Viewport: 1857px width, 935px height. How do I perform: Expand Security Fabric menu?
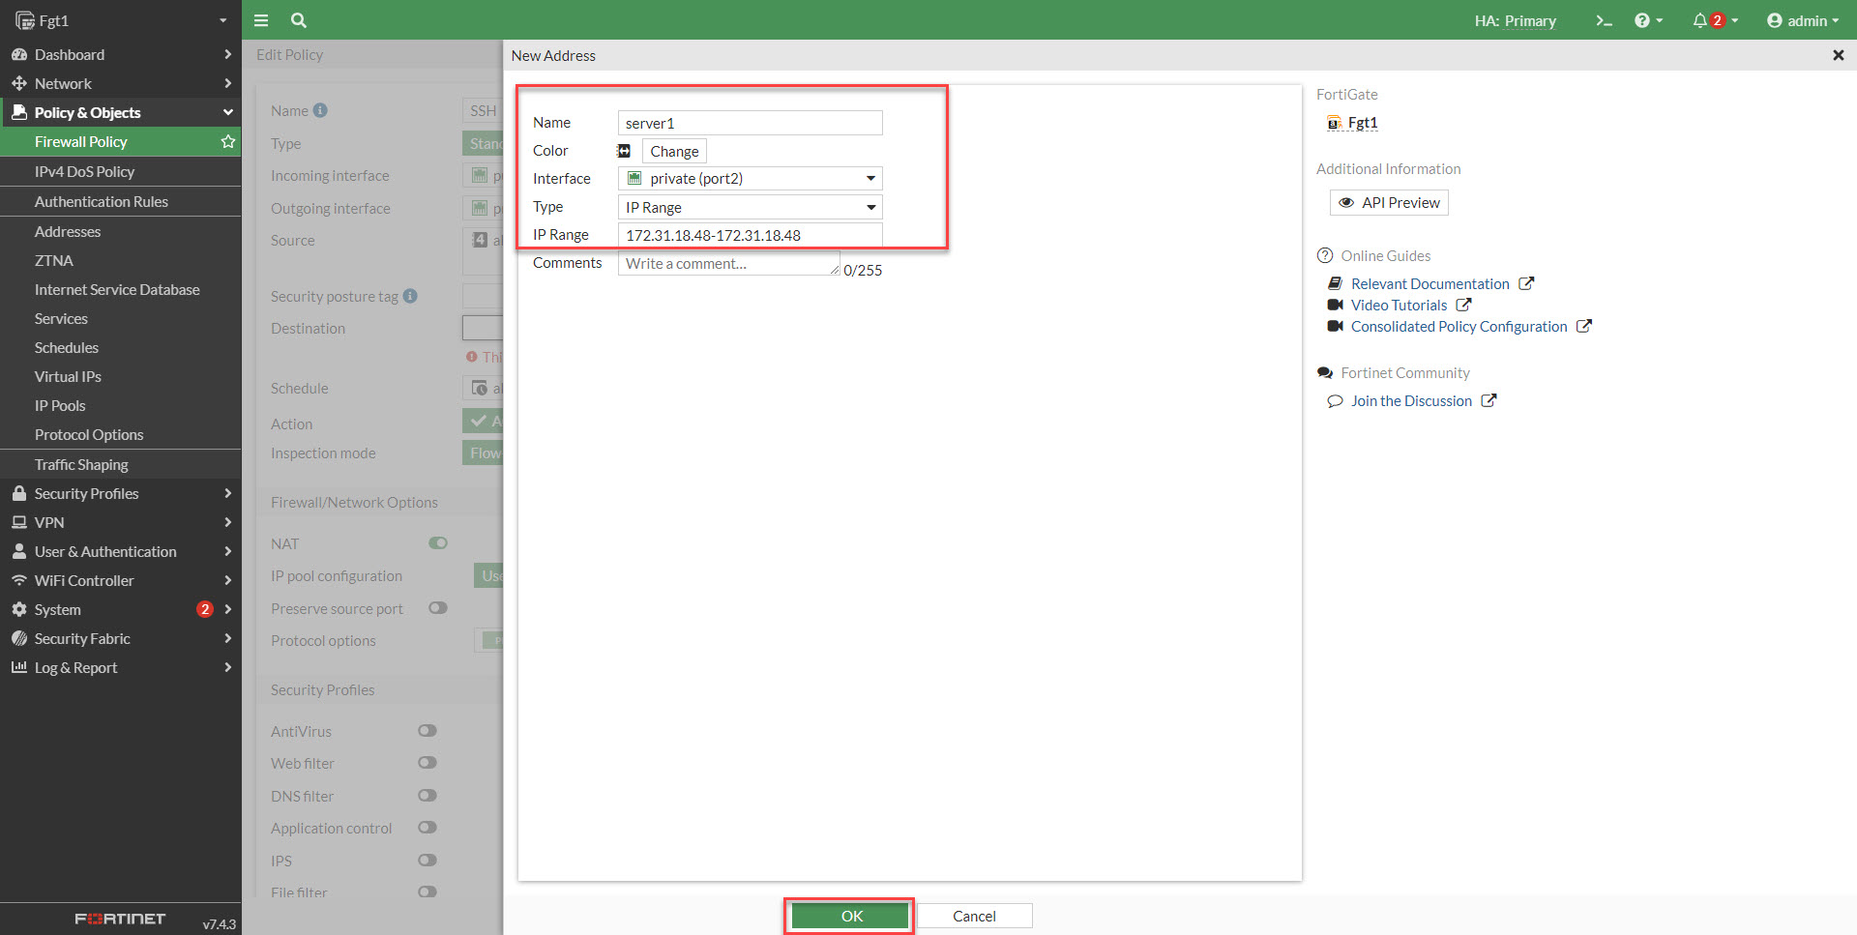coord(121,638)
